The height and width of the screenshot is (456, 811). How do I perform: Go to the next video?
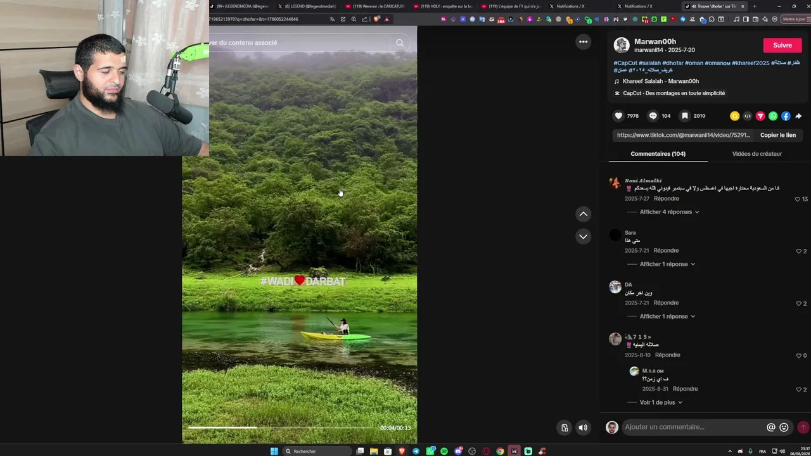(584, 236)
